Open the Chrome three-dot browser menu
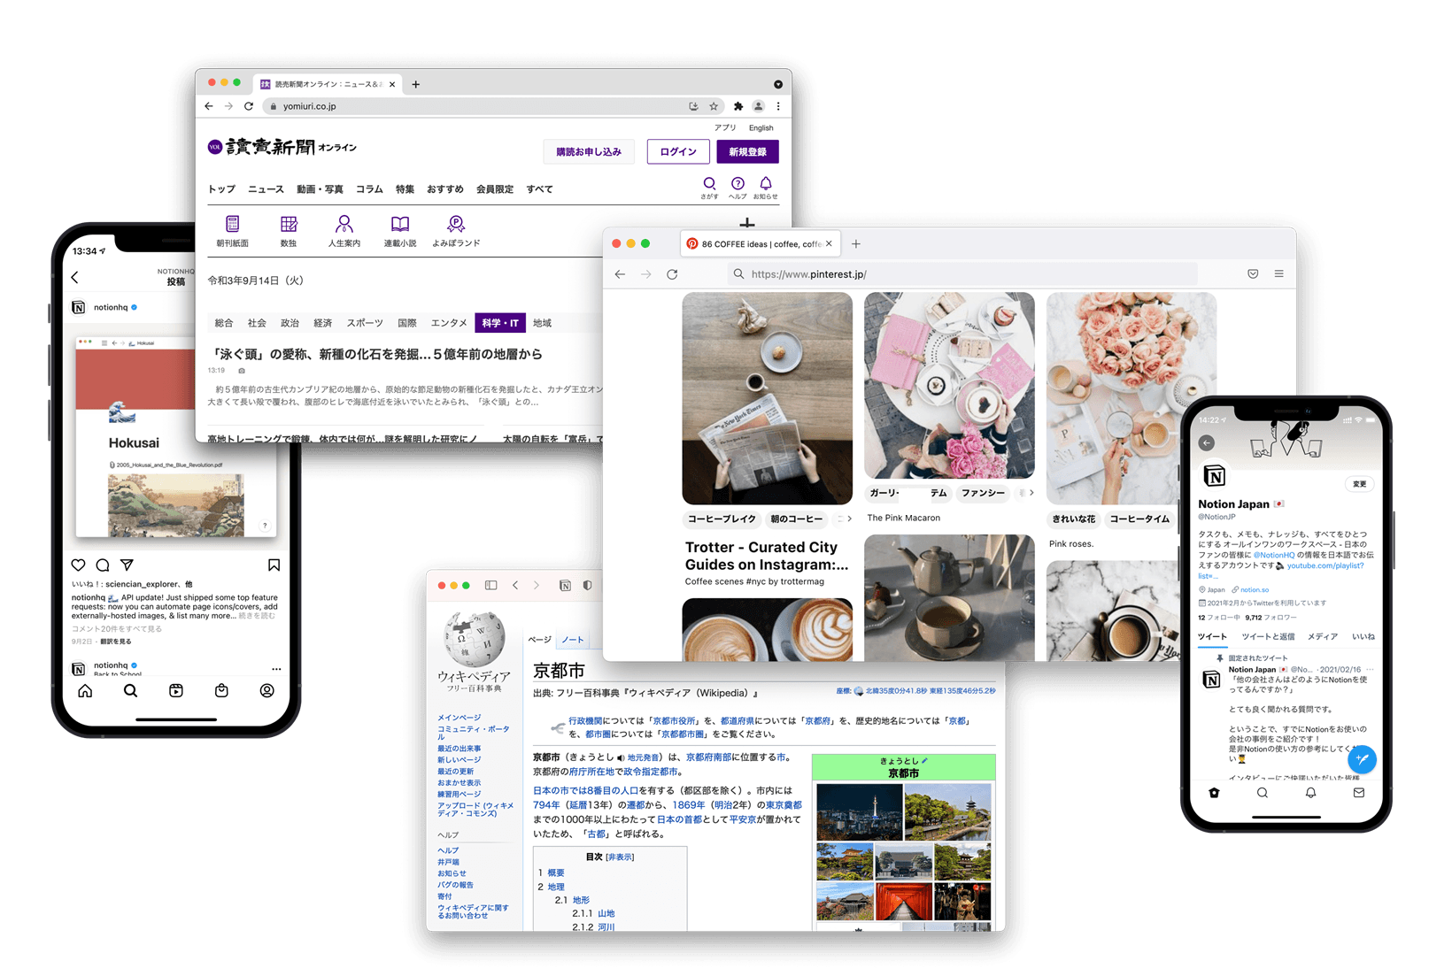The width and height of the screenshot is (1452, 976). tap(778, 105)
